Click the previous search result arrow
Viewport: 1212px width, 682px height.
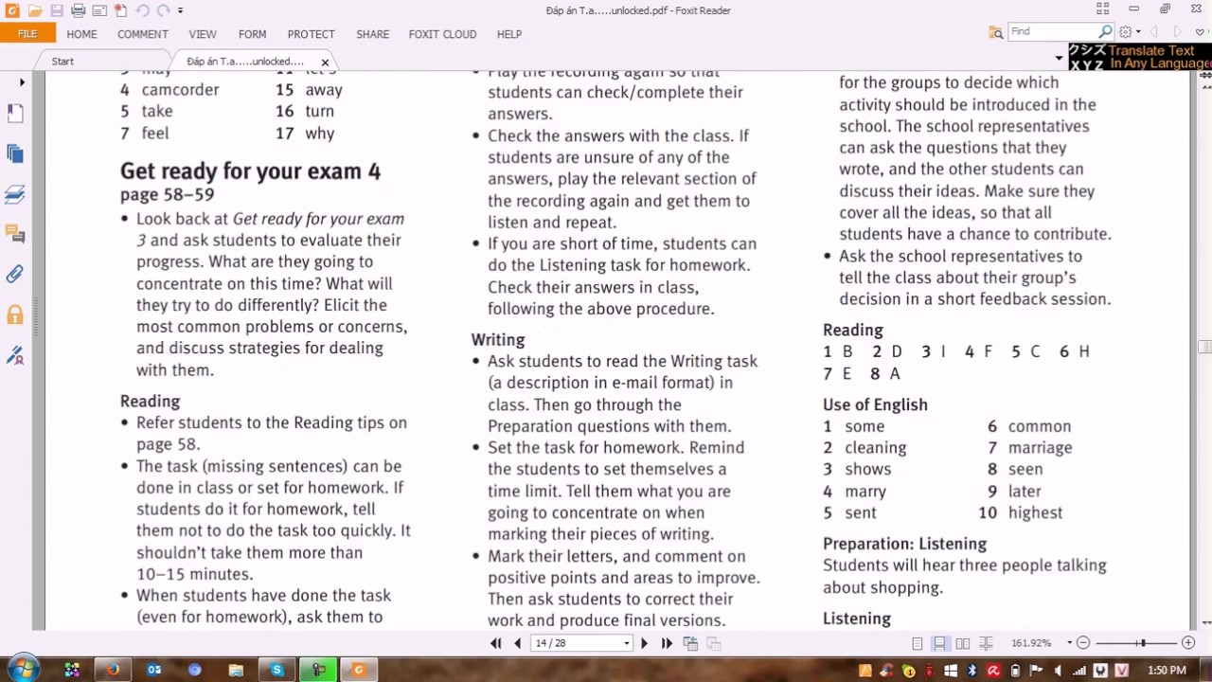tap(1153, 32)
